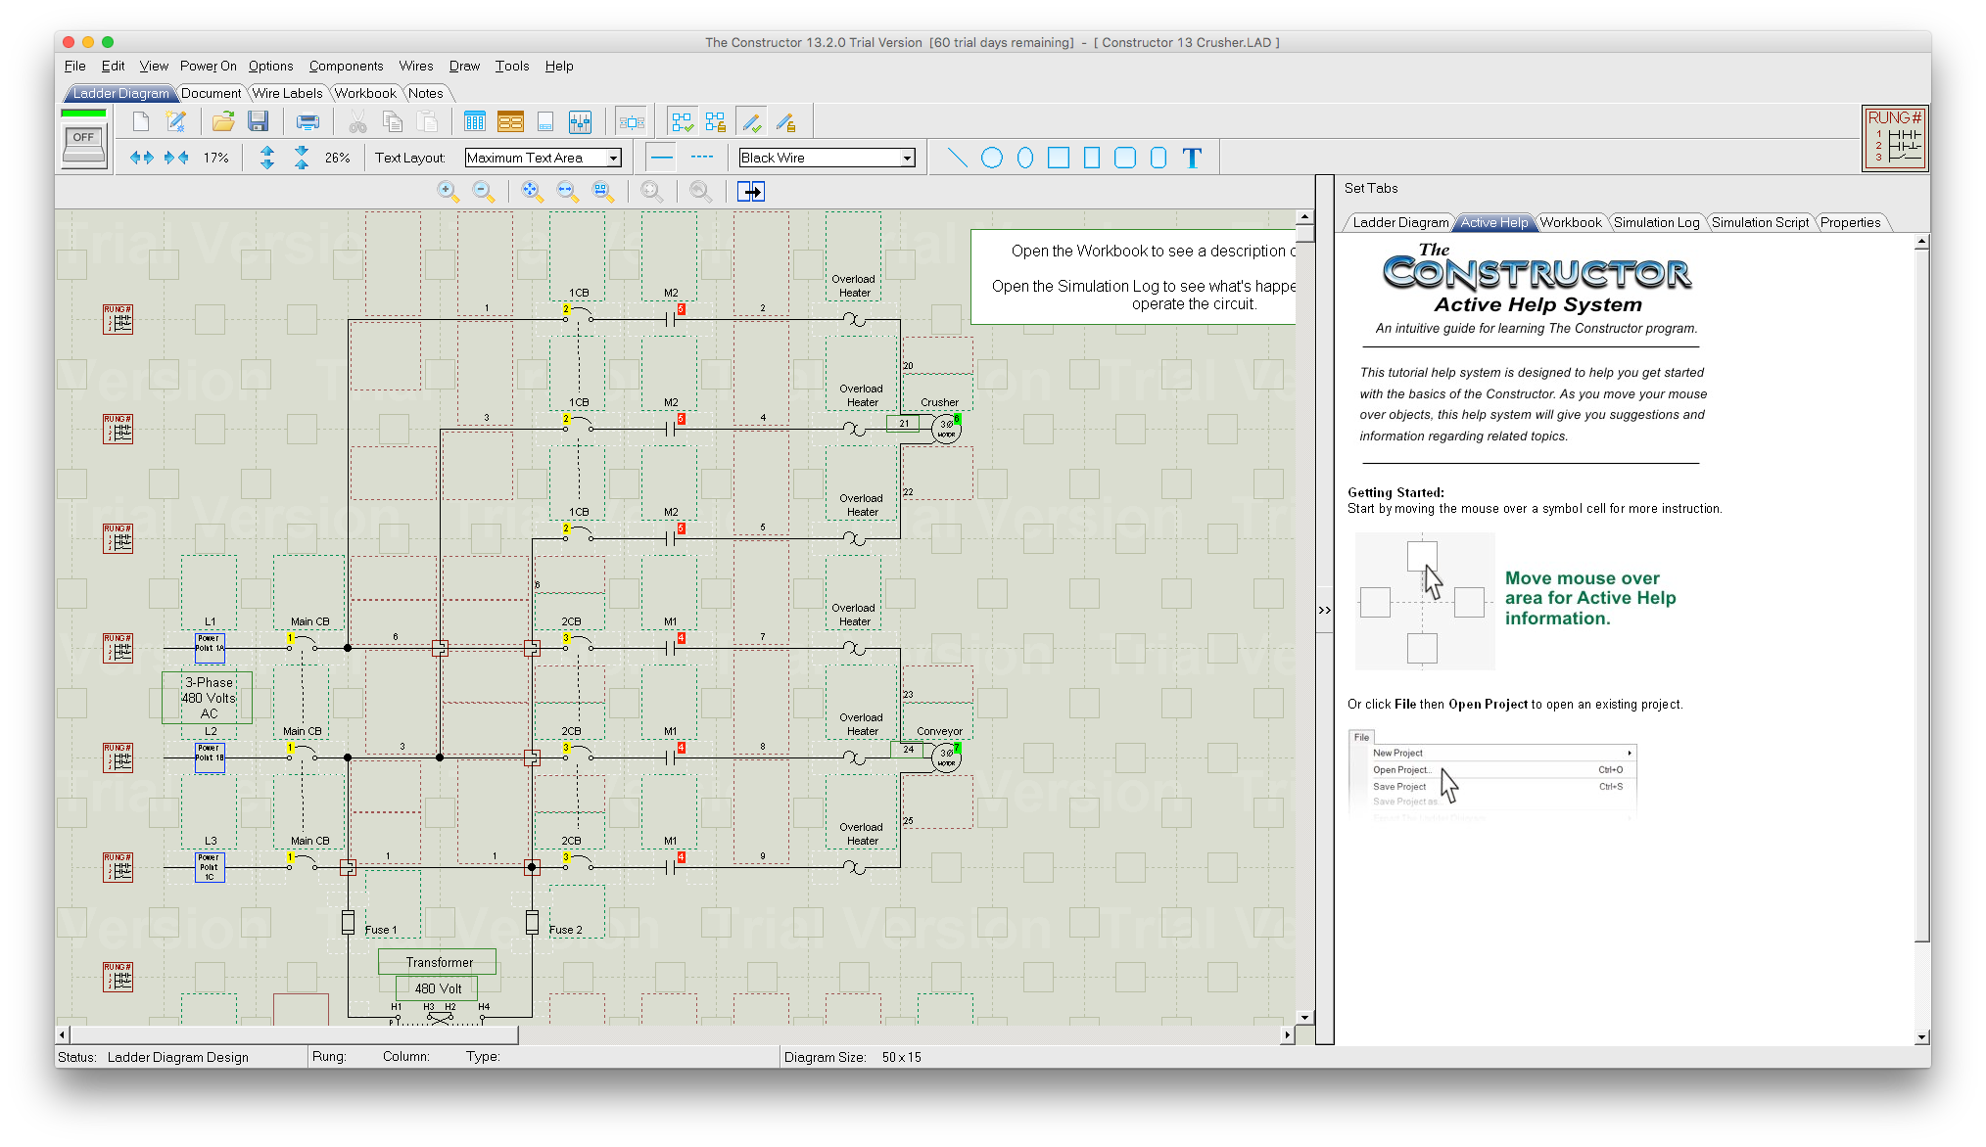The height and width of the screenshot is (1147, 1986).
Task: Switch to the Workbook tab above the diagram
Action: tap(363, 93)
